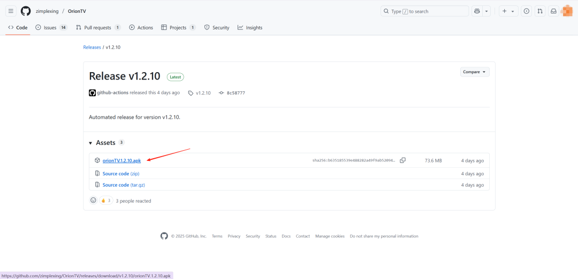The width and height of the screenshot is (578, 279).
Task: Open the Copilot icon button
Action: 477,11
